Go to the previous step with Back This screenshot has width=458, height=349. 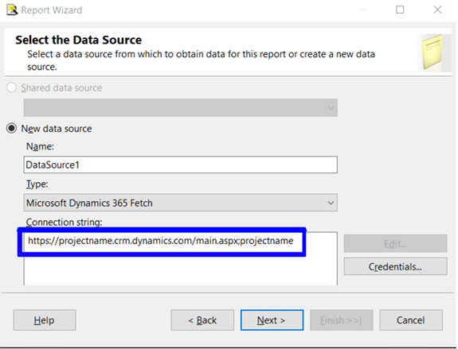tap(202, 320)
